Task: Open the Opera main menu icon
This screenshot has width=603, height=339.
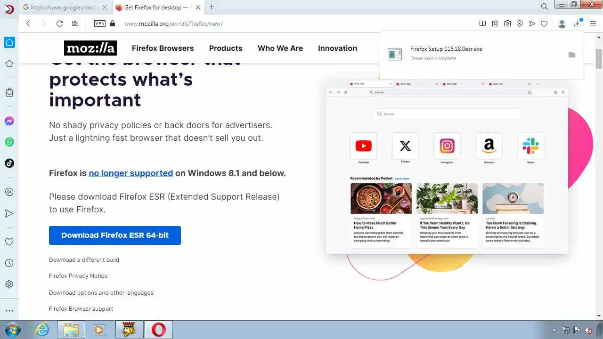Action: (9, 8)
